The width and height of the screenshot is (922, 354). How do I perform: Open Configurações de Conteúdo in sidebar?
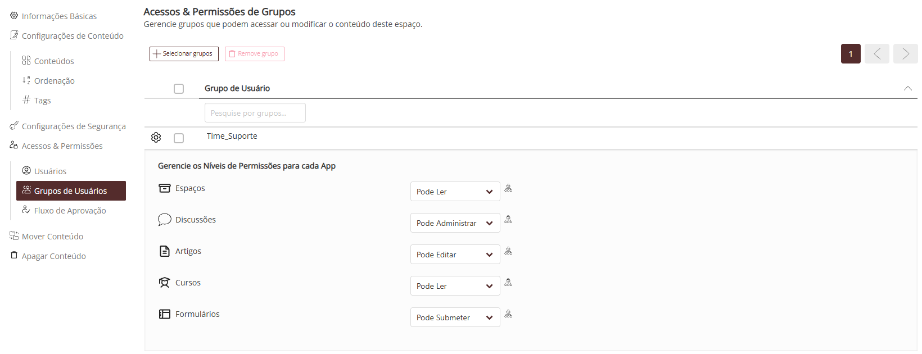point(73,36)
